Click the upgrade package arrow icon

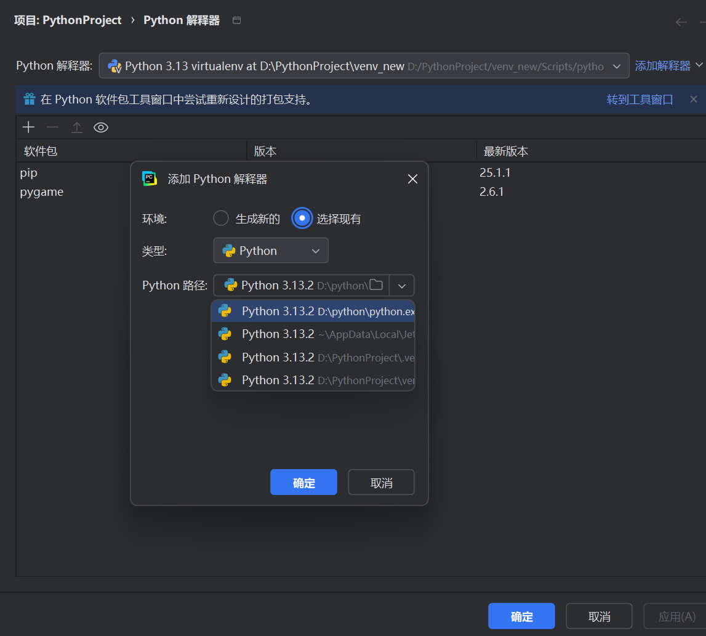(77, 127)
